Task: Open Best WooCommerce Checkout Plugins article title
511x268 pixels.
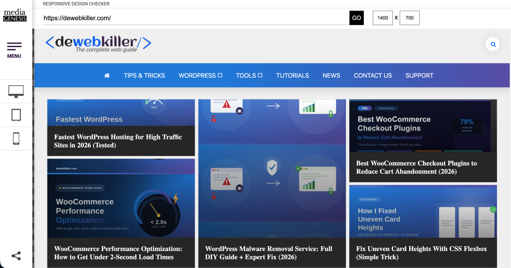Action: pyautogui.click(x=417, y=167)
